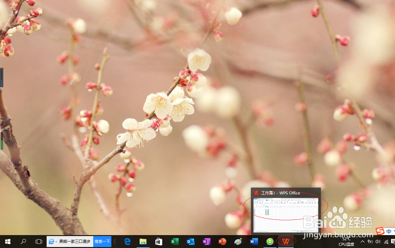Screen dimensions: 395x248
Task: Open the Wi-Fi network flyout
Action: (386, 242)
